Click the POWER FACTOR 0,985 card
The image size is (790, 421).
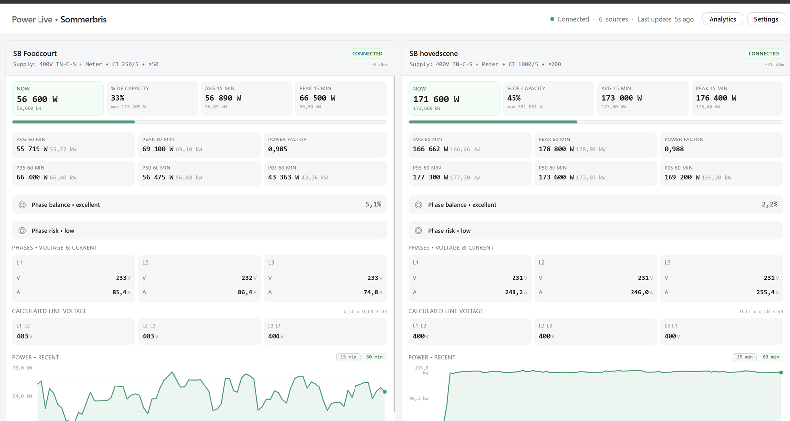coord(325,145)
